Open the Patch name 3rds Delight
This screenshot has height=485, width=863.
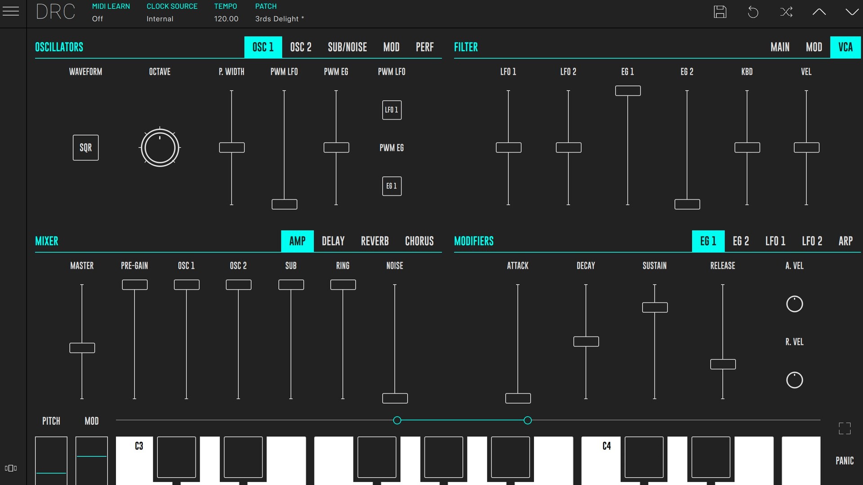(x=280, y=19)
